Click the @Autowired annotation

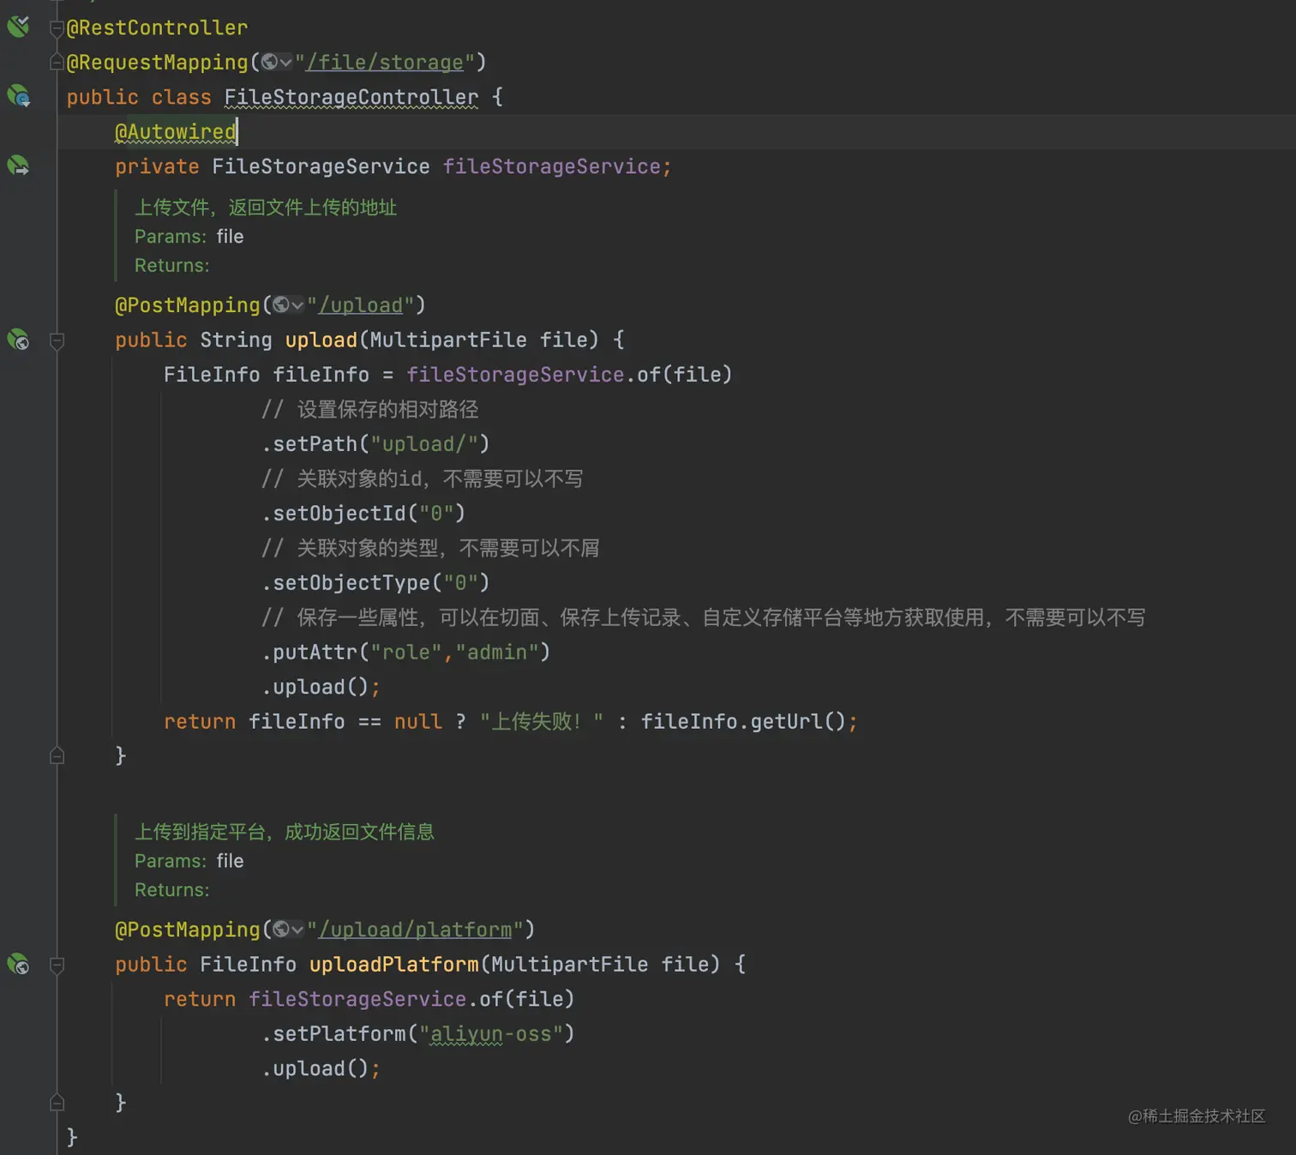[176, 132]
